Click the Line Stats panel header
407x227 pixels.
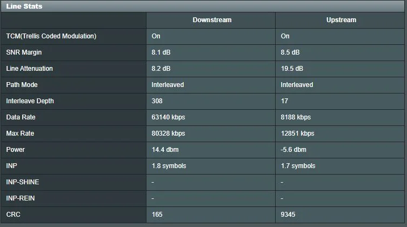[x=24, y=6]
